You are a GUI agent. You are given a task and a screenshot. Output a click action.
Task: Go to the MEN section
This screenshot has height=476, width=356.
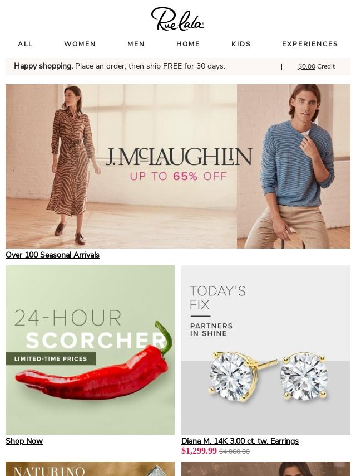(x=136, y=44)
